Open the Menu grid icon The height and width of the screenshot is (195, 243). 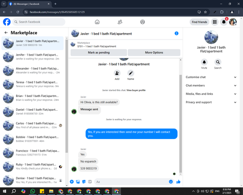(x=215, y=22)
